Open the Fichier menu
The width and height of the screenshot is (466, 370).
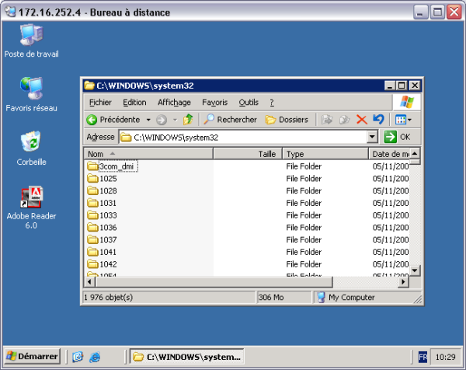[100, 103]
